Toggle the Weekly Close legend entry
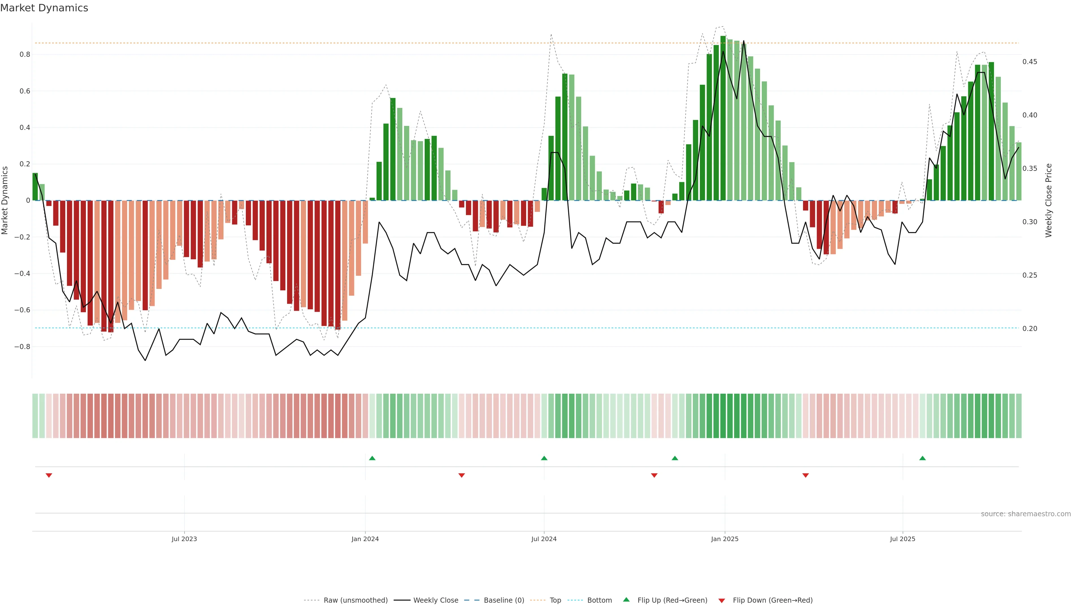The height and width of the screenshot is (610, 1085). coord(435,600)
